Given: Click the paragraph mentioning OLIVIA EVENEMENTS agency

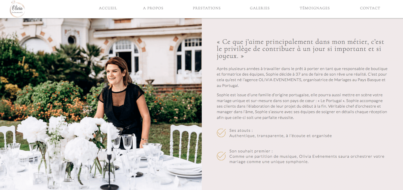Looking at the screenshot, I should click(x=302, y=77).
